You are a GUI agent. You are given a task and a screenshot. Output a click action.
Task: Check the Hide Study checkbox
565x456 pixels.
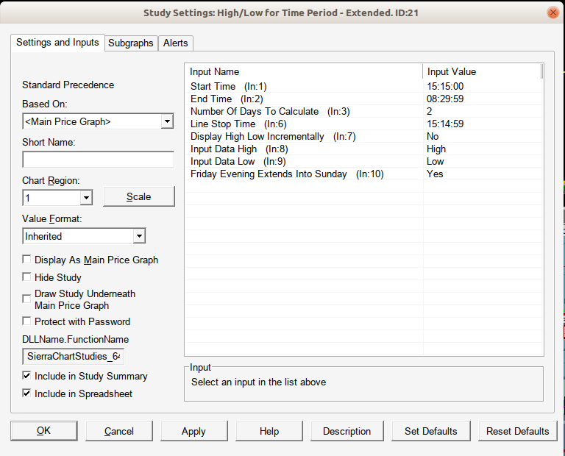click(x=26, y=277)
